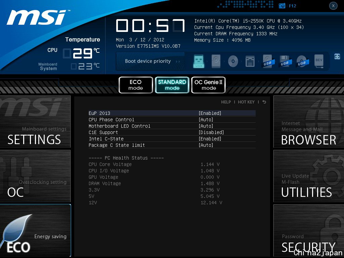Click the 12V rail 12.144 V reading
344x258 pixels.
[211, 203]
